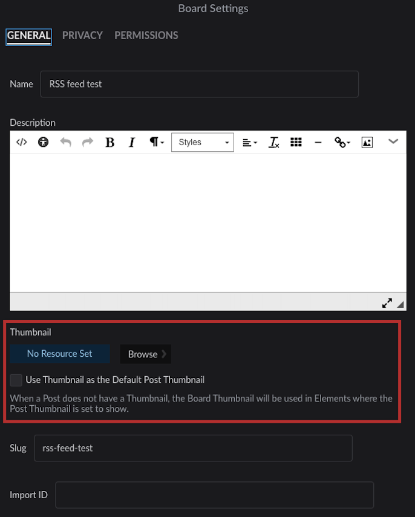Click the Slug input field
The width and height of the screenshot is (415, 517).
pyautogui.click(x=193, y=448)
